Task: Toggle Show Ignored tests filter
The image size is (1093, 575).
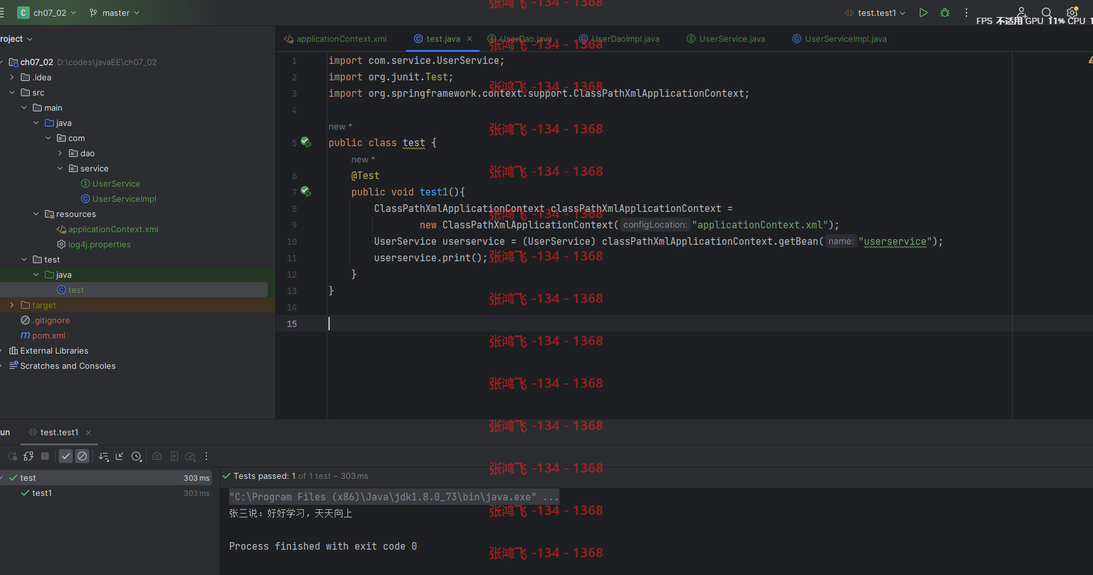Action: tap(82, 456)
